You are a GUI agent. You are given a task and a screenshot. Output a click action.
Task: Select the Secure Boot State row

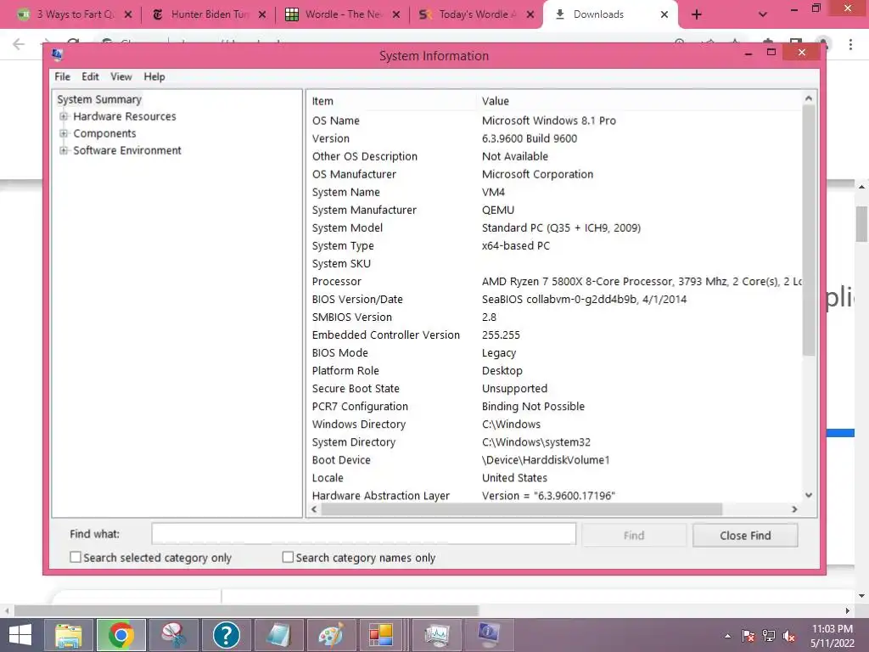(x=554, y=388)
